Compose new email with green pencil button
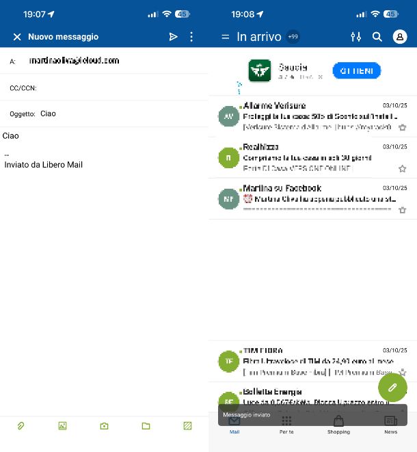 (392, 388)
